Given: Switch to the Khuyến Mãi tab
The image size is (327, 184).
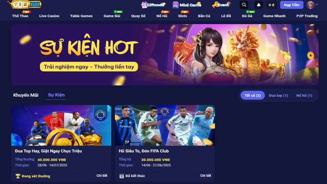Looking at the screenshot, I should click(26, 95).
